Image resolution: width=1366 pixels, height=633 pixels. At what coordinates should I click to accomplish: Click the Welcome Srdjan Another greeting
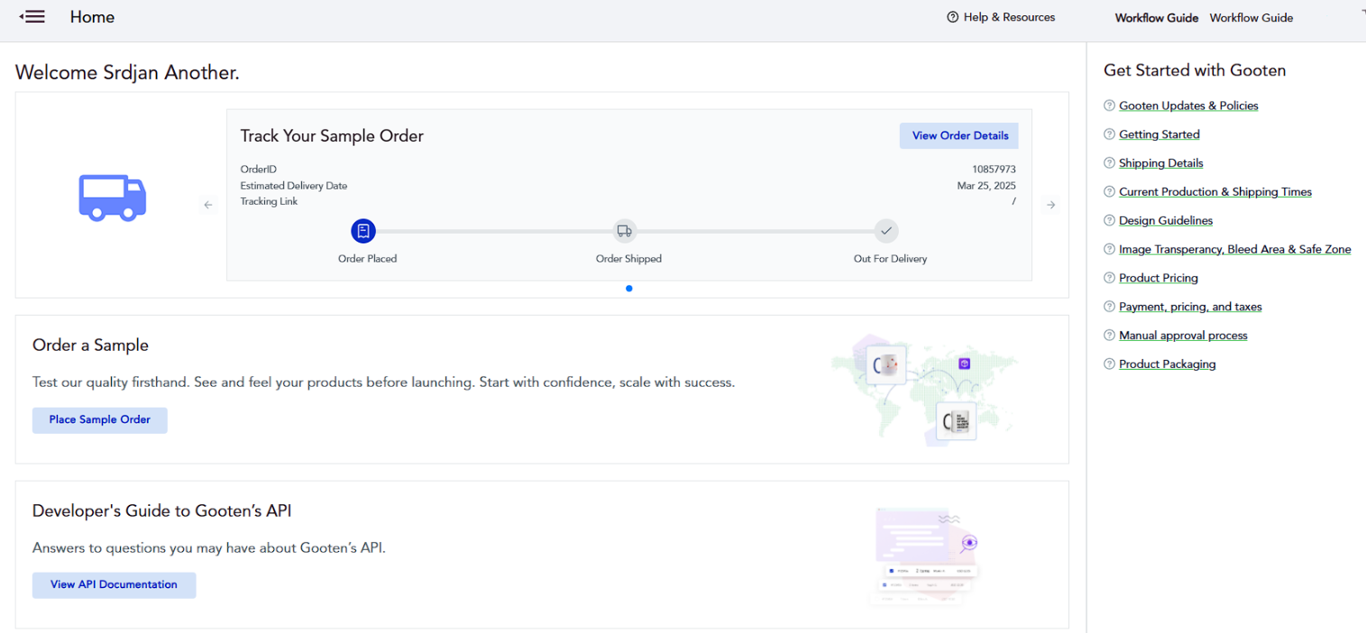pos(127,73)
